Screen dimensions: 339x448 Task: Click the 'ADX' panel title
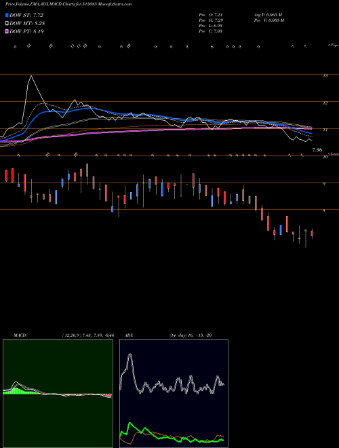click(x=129, y=335)
